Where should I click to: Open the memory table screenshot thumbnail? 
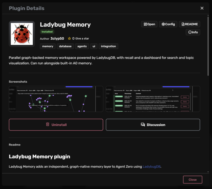tap(153, 99)
